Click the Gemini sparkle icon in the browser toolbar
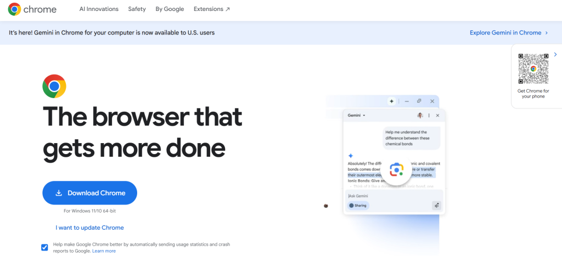 391,101
